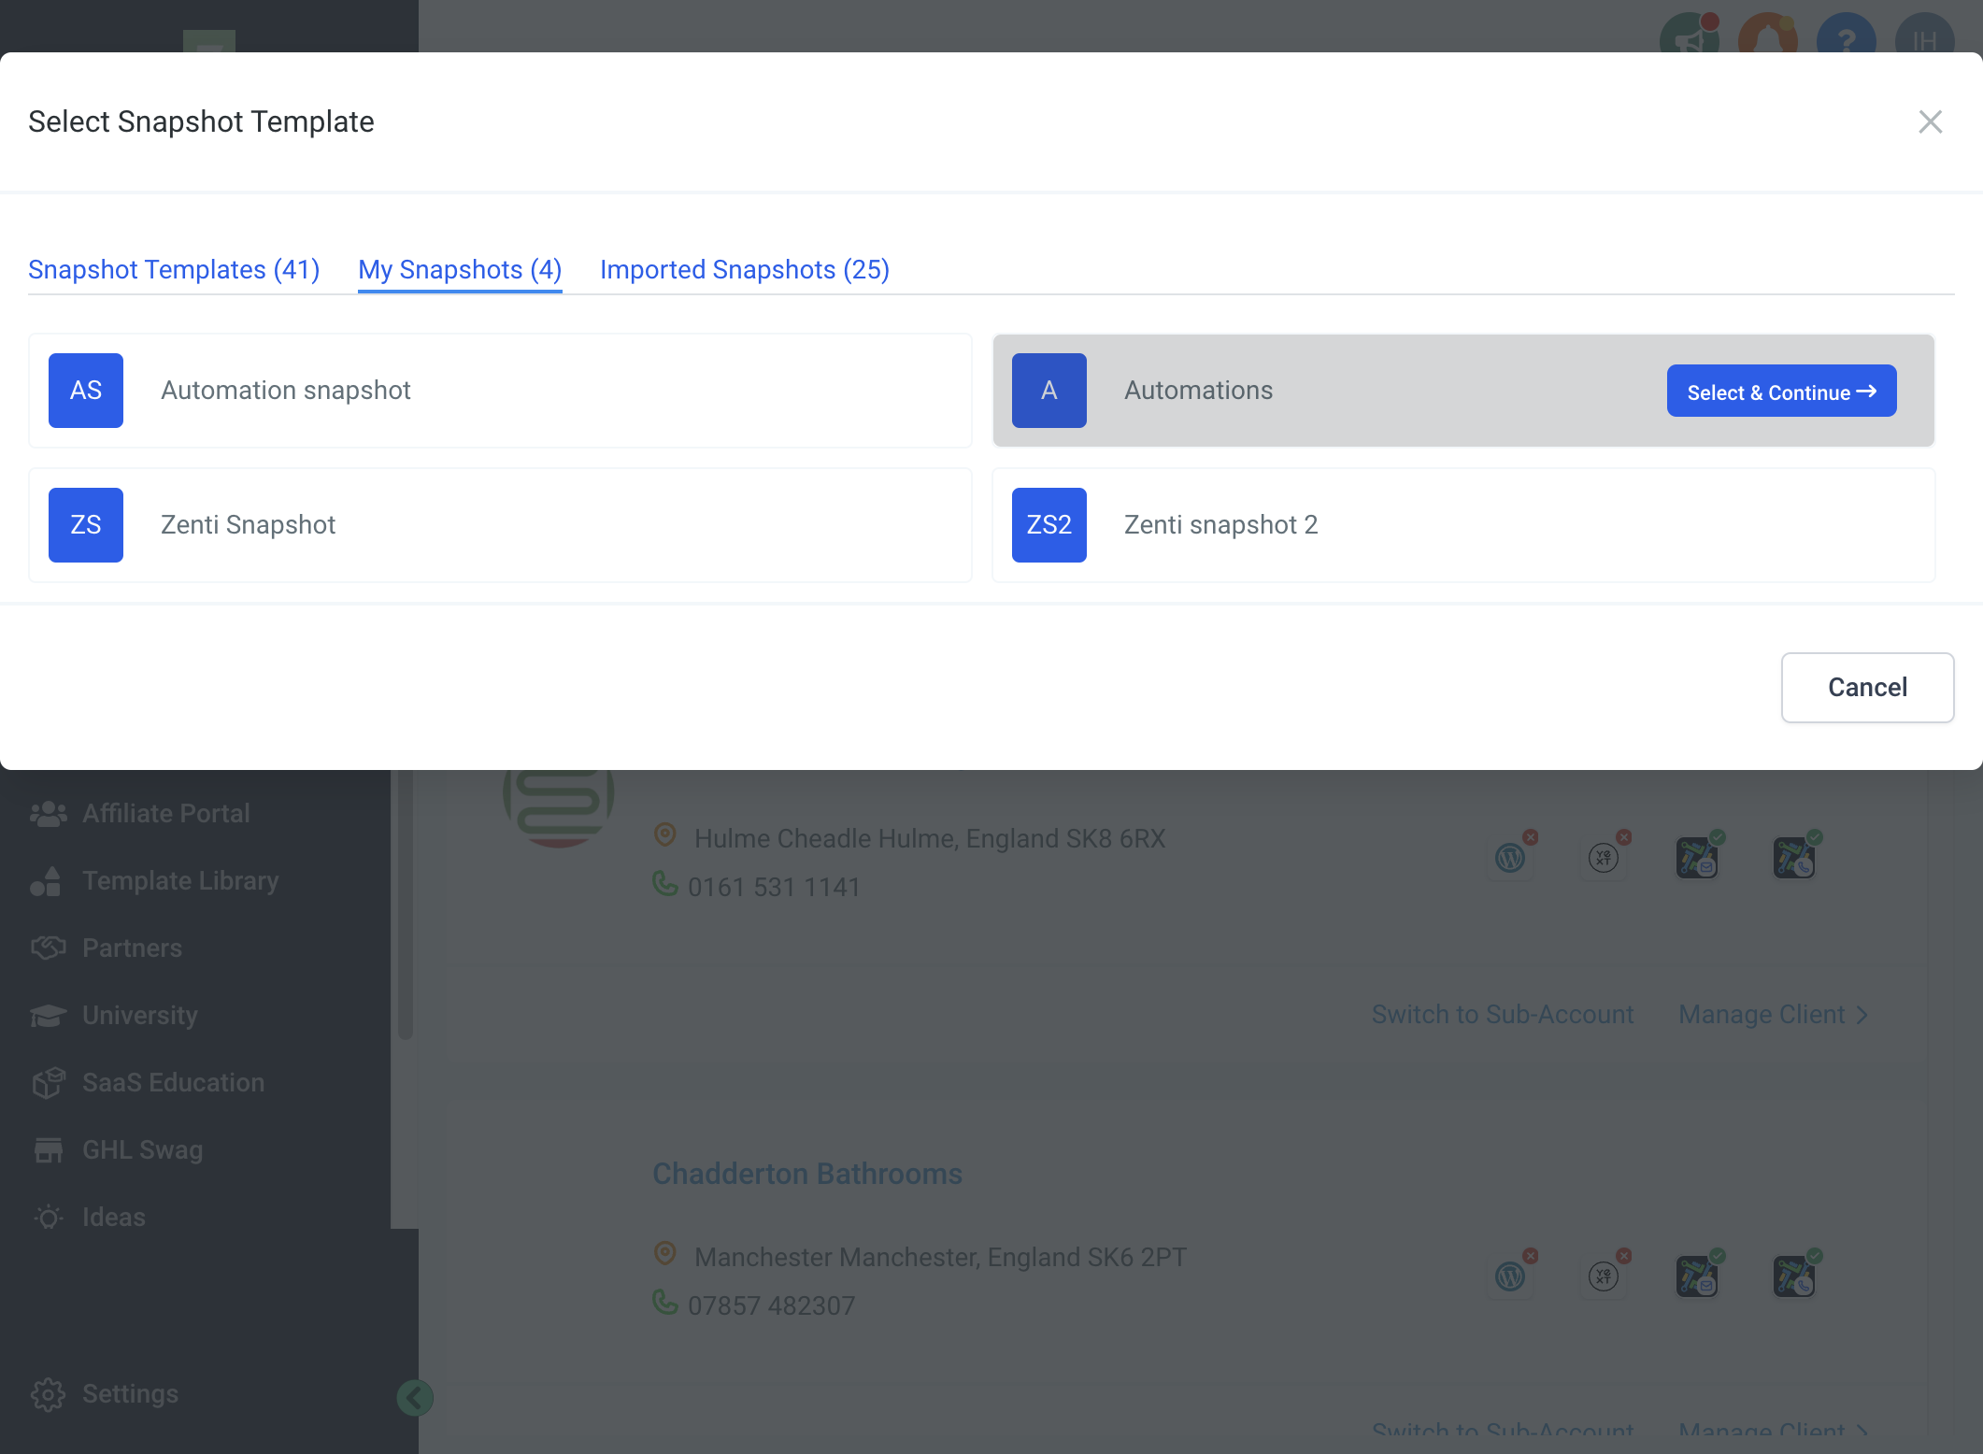This screenshot has height=1454, width=1983.
Task: Click Switch to Sub-Account above Chadderton Bathrooms
Action: (x=1503, y=1015)
